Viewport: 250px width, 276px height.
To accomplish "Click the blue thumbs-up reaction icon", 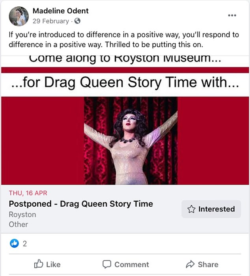I will coord(14,244).
